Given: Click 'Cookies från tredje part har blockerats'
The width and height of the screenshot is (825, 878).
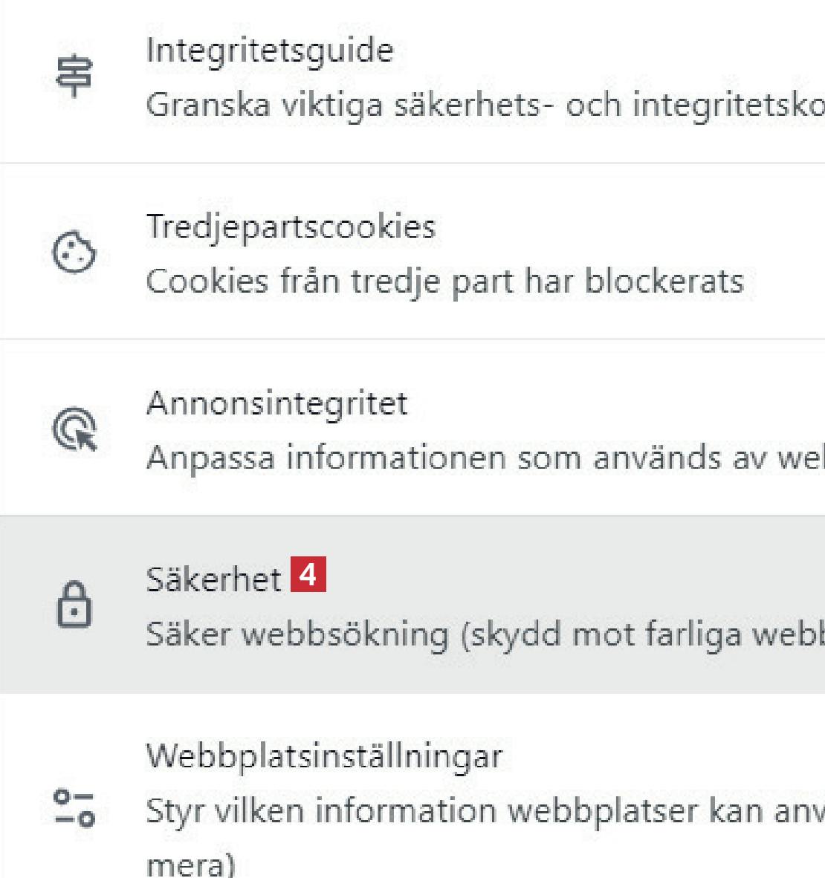Looking at the screenshot, I should 444,282.
